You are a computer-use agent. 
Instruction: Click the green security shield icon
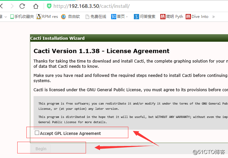pyautogui.click(x=49, y=6)
